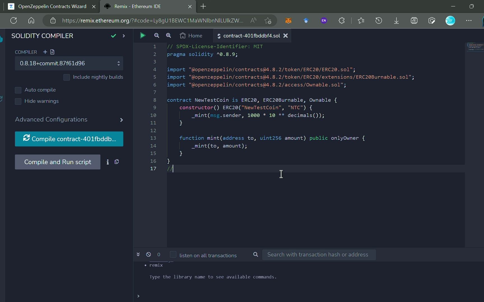This screenshot has height=302, width=484.
Task: Focus Search with transaction hash field
Action: point(319,254)
